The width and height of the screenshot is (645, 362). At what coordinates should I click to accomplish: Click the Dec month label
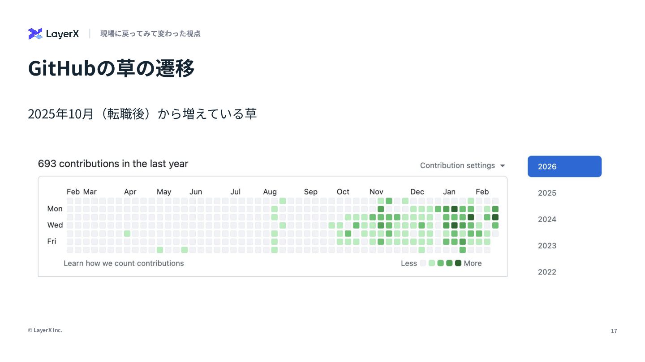tap(417, 192)
